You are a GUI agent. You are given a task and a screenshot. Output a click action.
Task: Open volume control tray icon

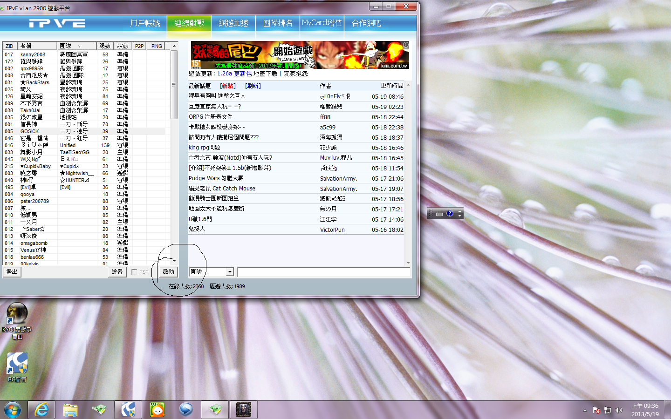619,410
